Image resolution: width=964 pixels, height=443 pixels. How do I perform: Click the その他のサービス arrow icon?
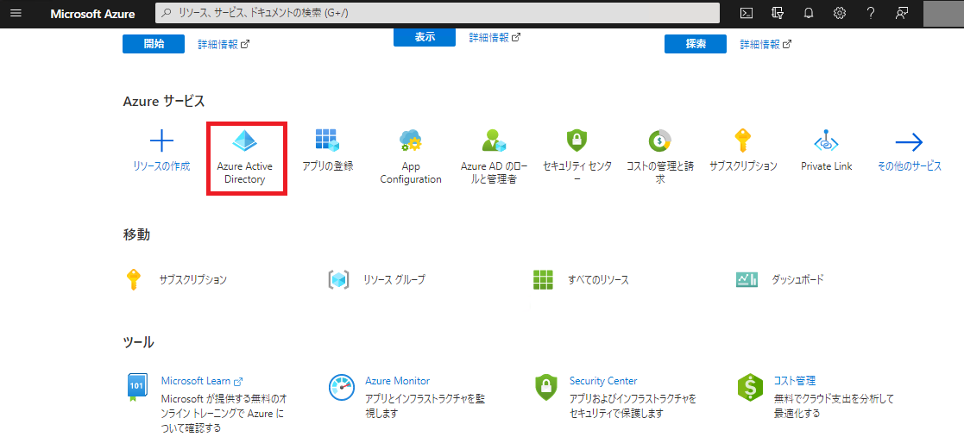(910, 142)
